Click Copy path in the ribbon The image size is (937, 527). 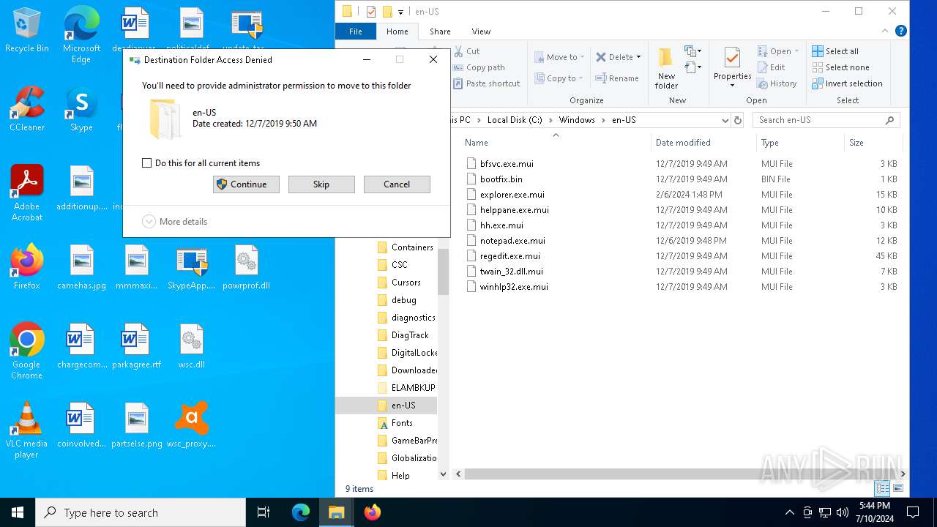click(479, 67)
